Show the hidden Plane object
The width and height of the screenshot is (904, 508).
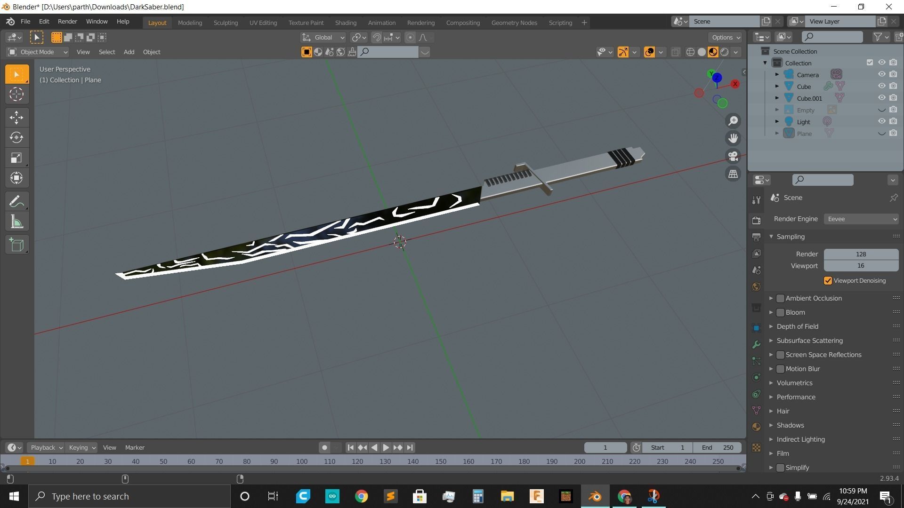pos(881,134)
